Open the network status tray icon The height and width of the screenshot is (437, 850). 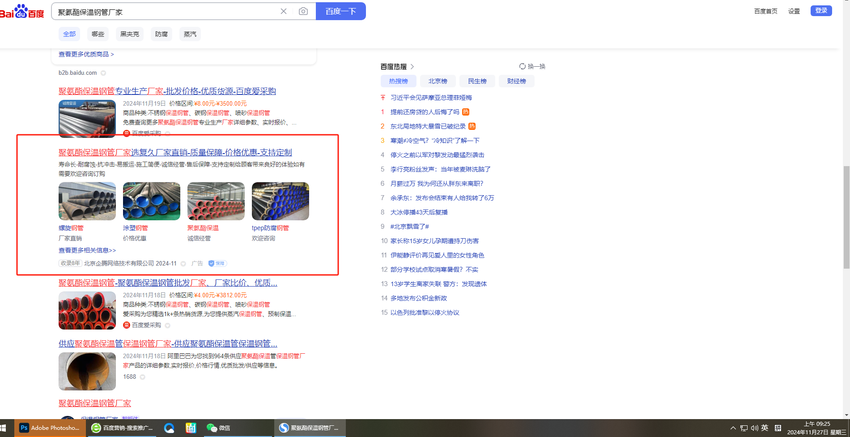coord(744,428)
